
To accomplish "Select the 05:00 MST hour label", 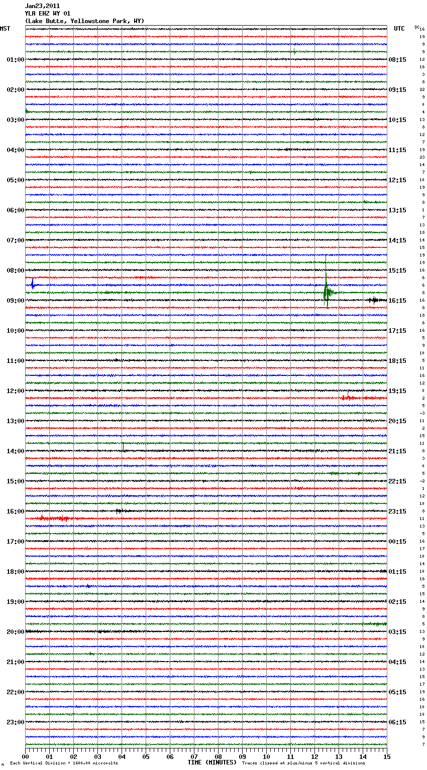I will [x=16, y=180].
